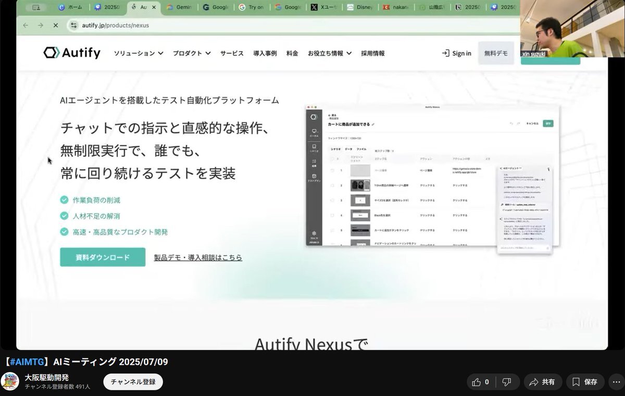625x396 pixels.
Task: Switch to the Gemini browser tab
Action: (179, 7)
